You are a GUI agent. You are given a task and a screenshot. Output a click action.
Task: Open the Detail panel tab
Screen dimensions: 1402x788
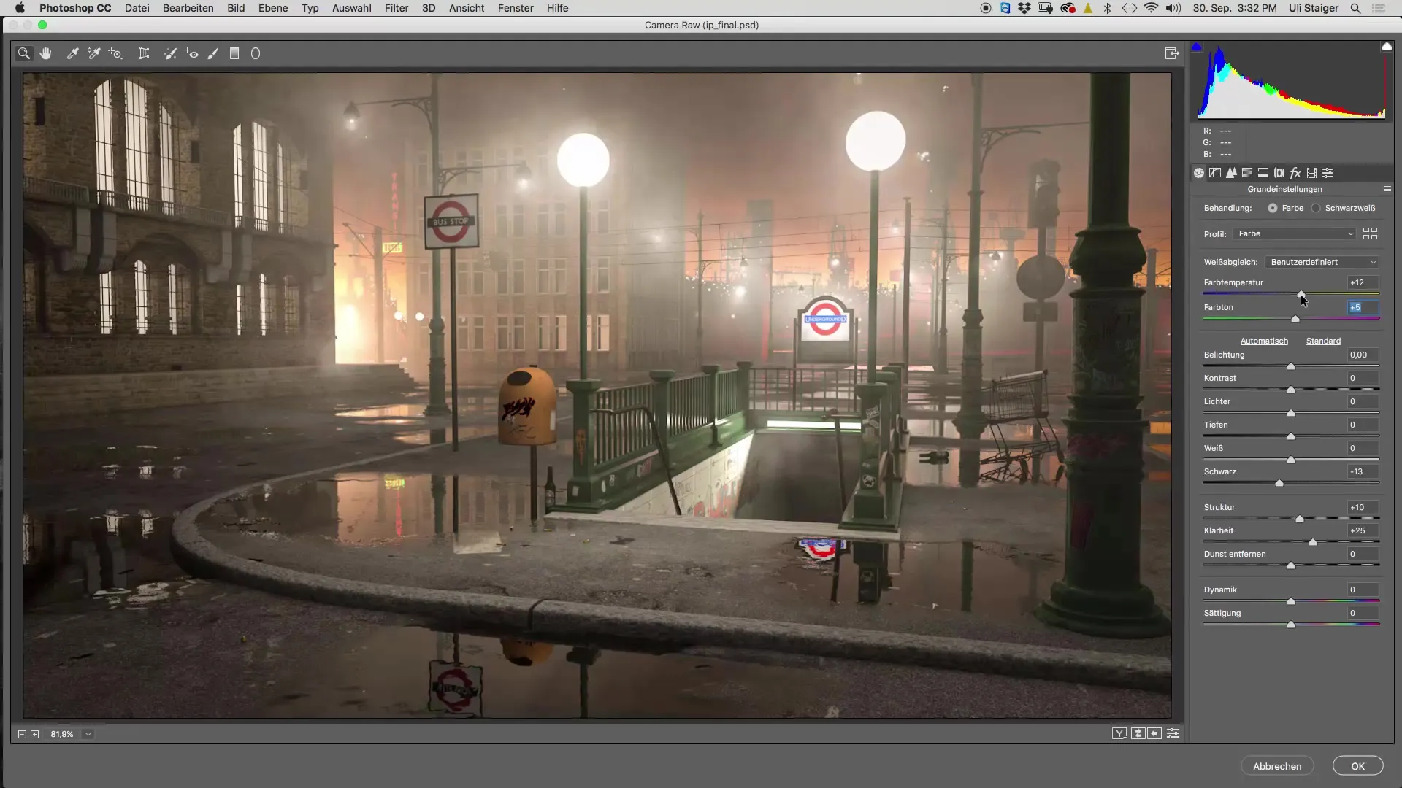pyautogui.click(x=1231, y=173)
